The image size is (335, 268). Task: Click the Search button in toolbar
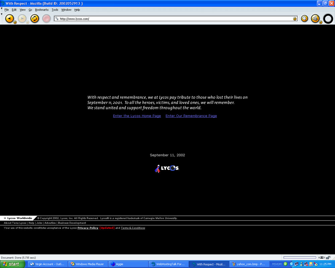click(304, 18)
